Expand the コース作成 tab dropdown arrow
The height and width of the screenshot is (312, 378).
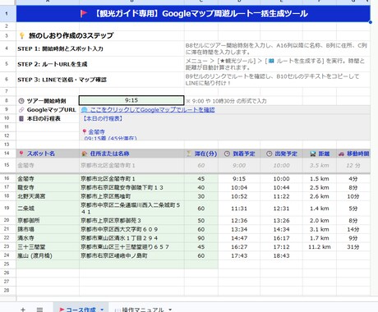(102, 310)
